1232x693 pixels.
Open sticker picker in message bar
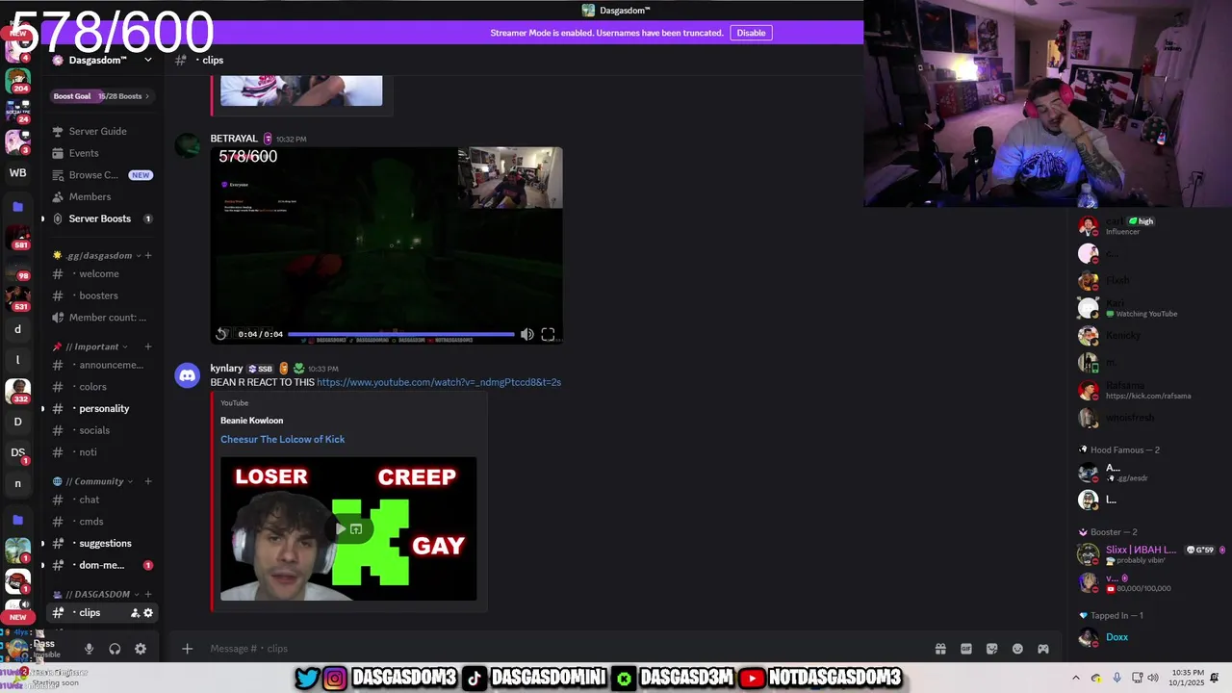tap(991, 649)
